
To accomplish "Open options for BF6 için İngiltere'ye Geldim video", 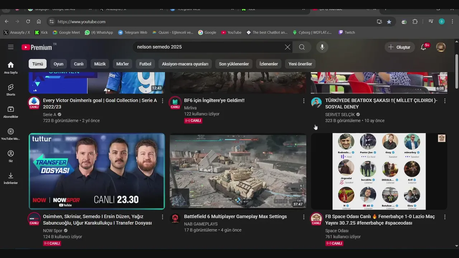I will (304, 101).
